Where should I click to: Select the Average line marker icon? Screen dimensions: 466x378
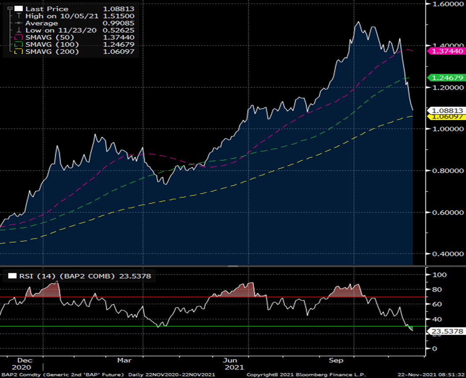coord(19,23)
